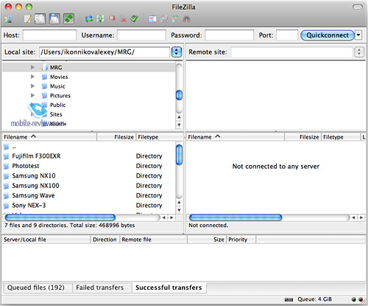This screenshot has height=306, width=368.
Task: Sort remote list by Filename header
Action: coord(235,137)
